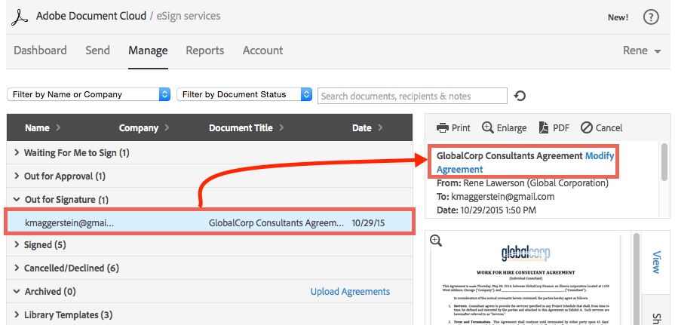This screenshot has width=675, height=325.
Task: Expand the Cancelled/Declined (6) group
Action: click(x=17, y=268)
